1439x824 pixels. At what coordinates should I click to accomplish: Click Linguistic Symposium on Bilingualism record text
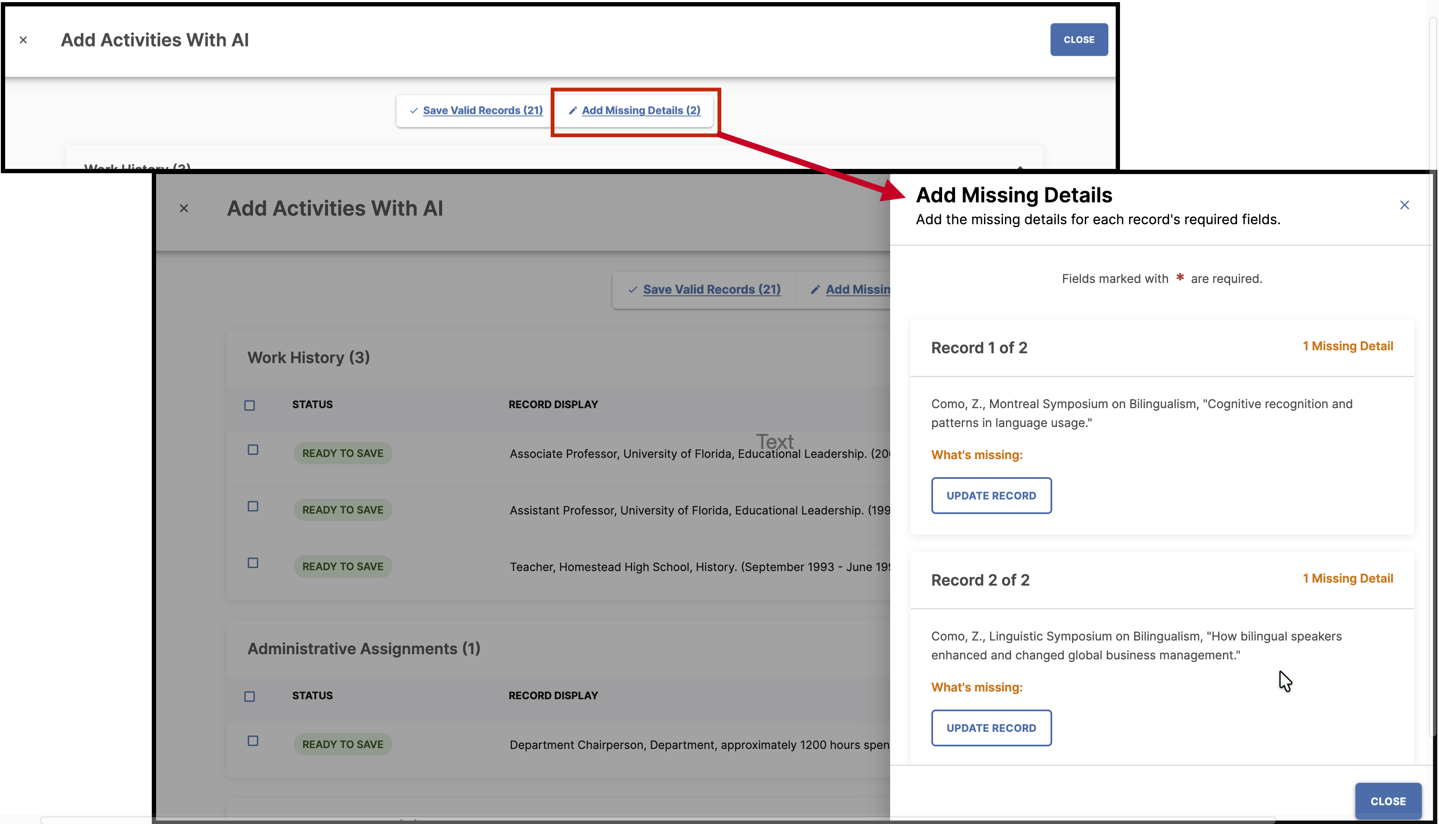coord(1136,646)
